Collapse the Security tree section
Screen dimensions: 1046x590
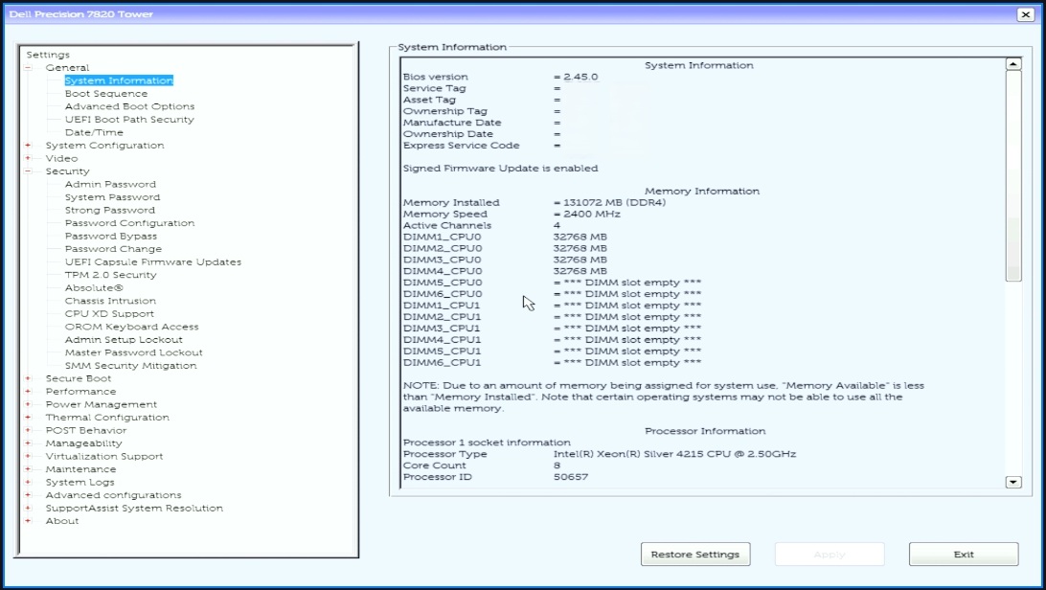(28, 171)
